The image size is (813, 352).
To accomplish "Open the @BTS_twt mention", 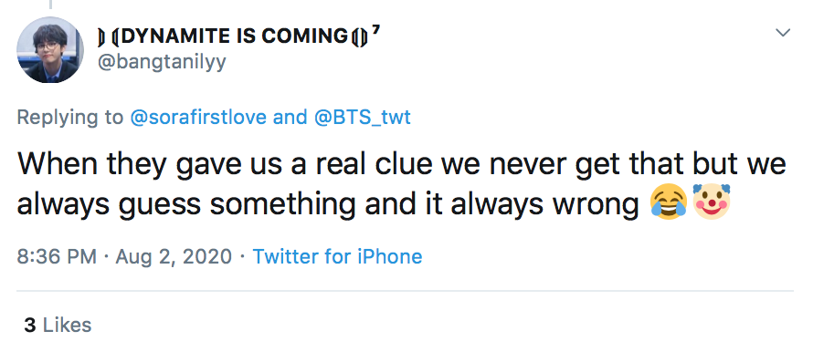I will coord(363,117).
